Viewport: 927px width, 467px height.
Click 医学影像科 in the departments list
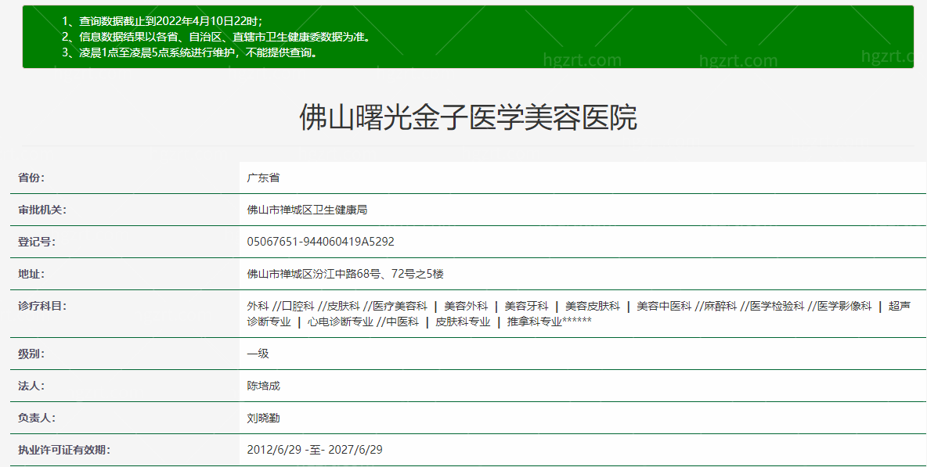pos(844,306)
